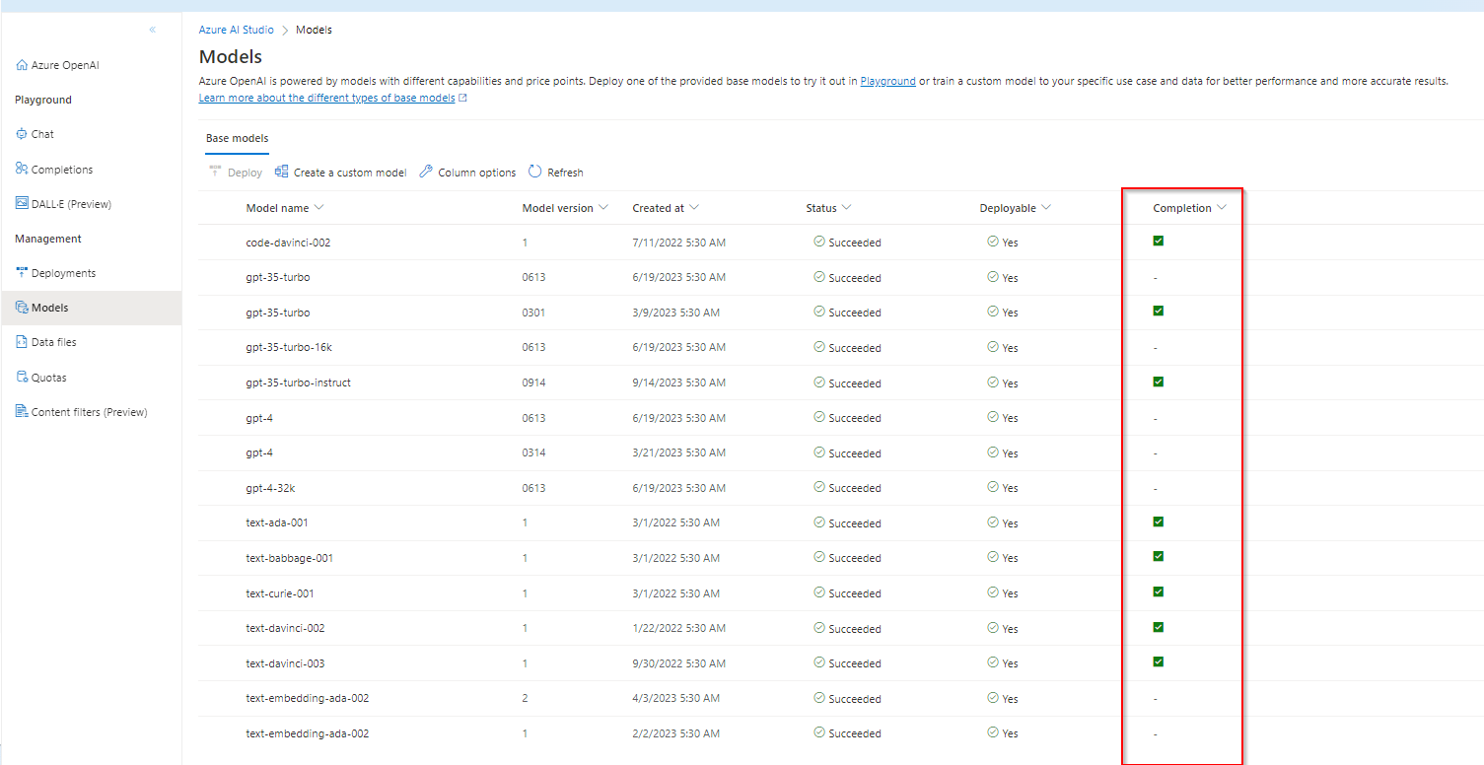
Task: Click the Completions playground icon
Action: tap(22, 169)
